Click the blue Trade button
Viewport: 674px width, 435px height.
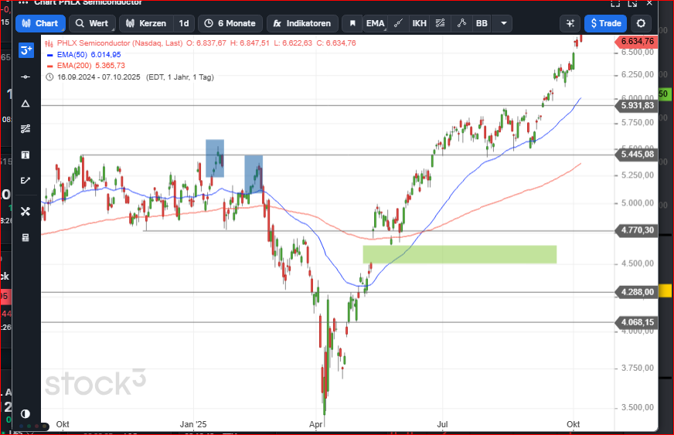[605, 23]
